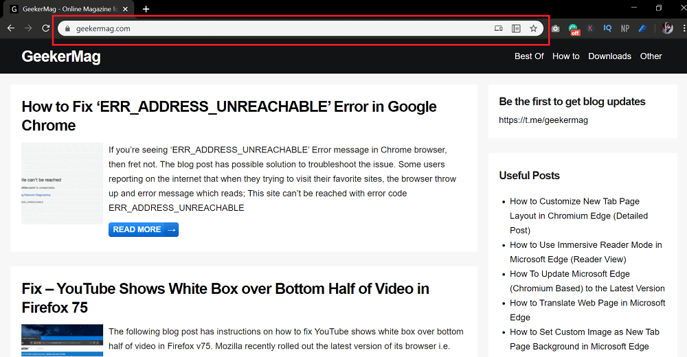Go to GeekerMag site logo home
Screen dimensions: 687x357
(61, 56)
